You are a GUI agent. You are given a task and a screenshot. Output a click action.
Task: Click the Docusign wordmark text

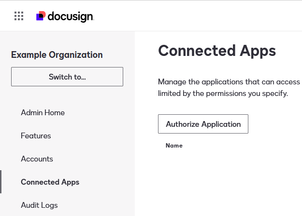[x=71, y=16]
